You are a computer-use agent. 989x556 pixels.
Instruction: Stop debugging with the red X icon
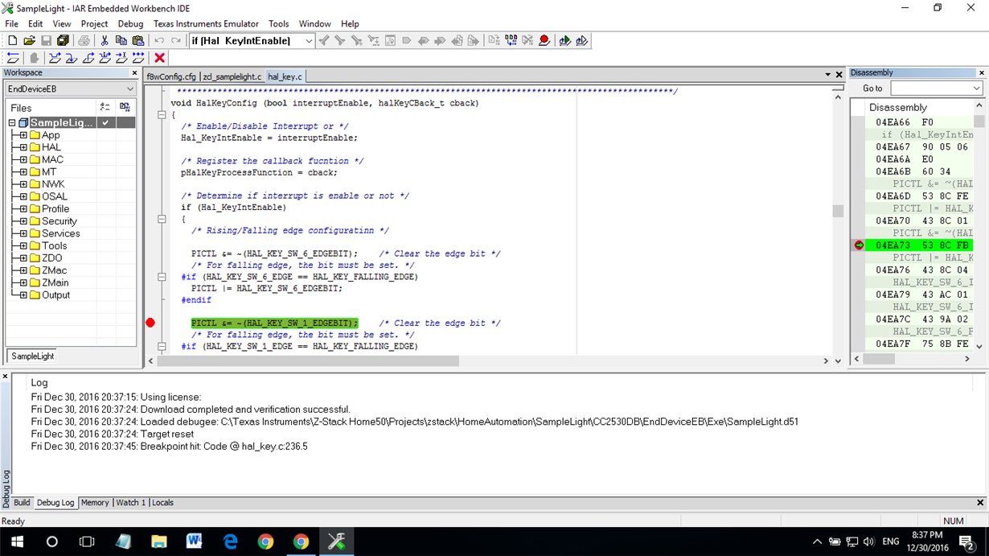159,58
